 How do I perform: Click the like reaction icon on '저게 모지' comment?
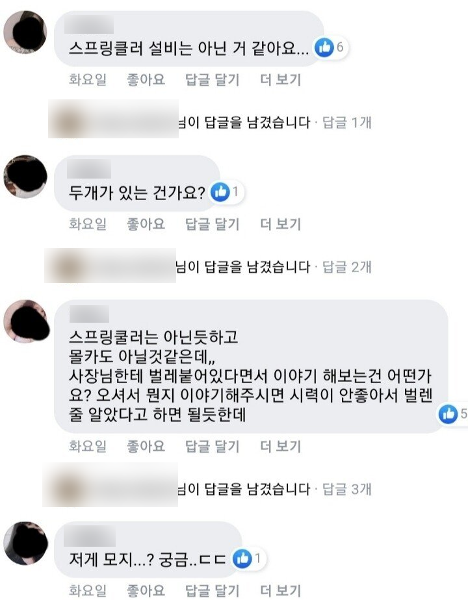pos(242,558)
